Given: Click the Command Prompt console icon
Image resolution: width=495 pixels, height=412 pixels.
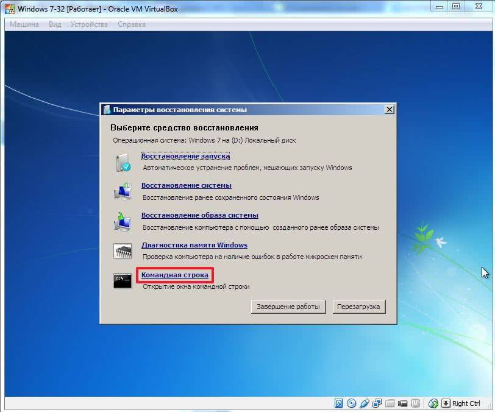Looking at the screenshot, I should [122, 280].
